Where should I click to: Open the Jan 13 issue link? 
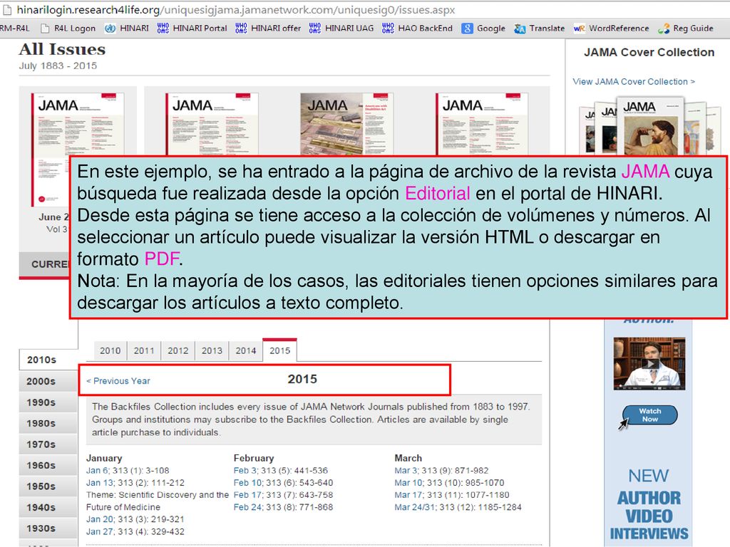click(100, 483)
